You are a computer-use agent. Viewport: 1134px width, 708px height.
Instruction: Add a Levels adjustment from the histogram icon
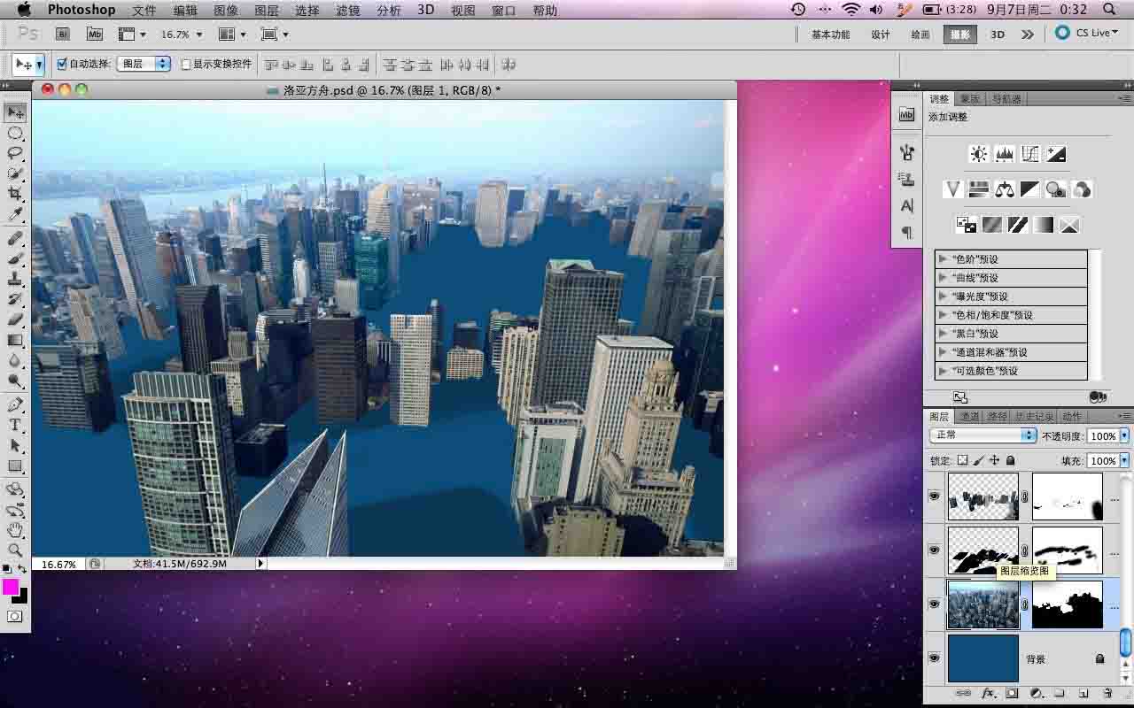[x=1005, y=154]
